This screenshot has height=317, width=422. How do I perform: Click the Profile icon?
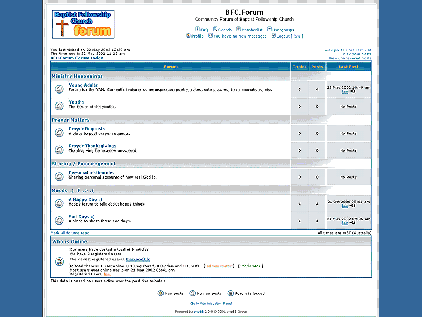point(188,36)
